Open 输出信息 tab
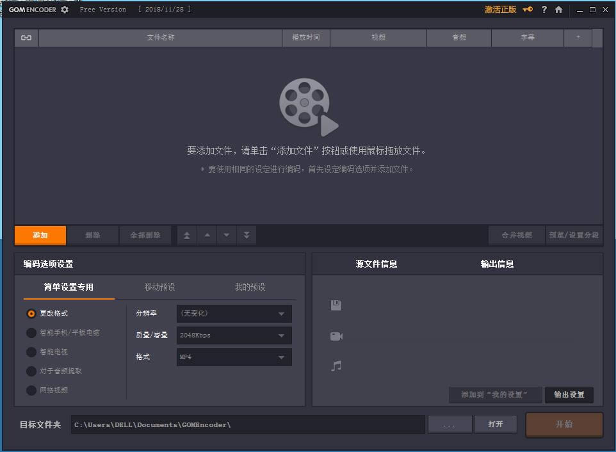 [497, 264]
